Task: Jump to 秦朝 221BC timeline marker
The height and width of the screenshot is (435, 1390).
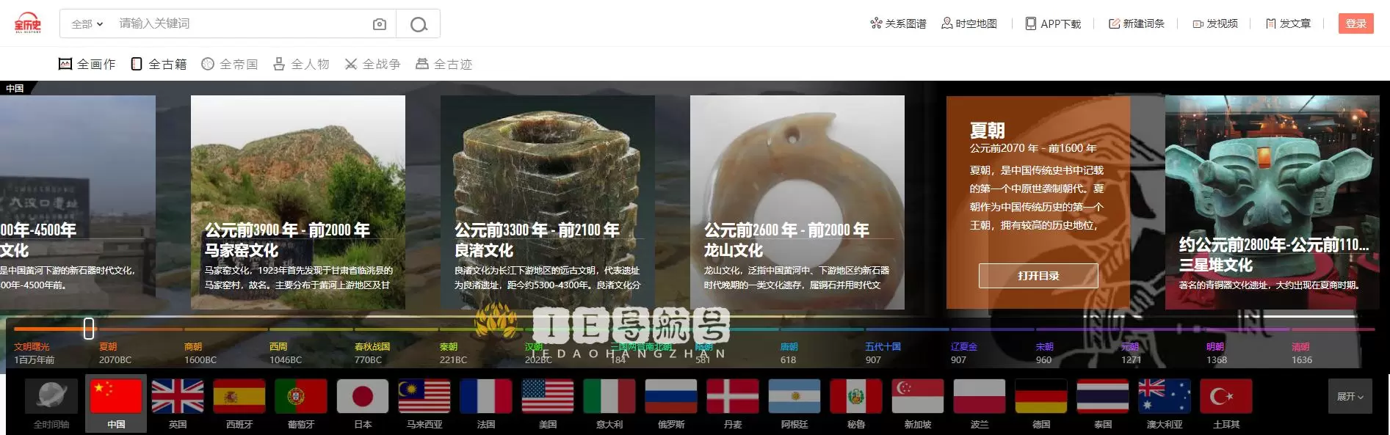Action: [453, 353]
